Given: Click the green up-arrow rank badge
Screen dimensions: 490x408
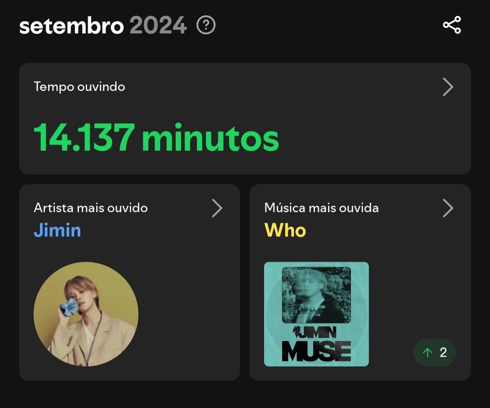Looking at the screenshot, I should [435, 353].
